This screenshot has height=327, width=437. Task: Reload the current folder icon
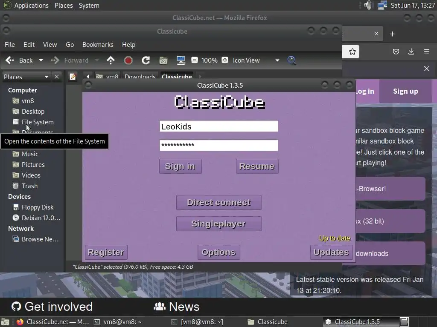pos(146,60)
